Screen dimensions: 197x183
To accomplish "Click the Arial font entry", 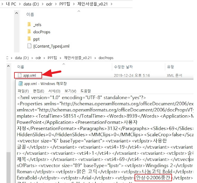I will click(86, 178).
